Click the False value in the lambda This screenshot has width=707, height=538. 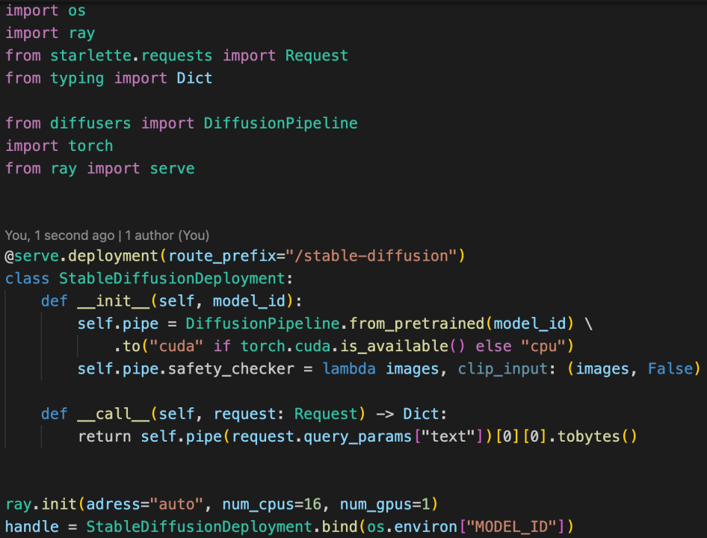(670, 369)
